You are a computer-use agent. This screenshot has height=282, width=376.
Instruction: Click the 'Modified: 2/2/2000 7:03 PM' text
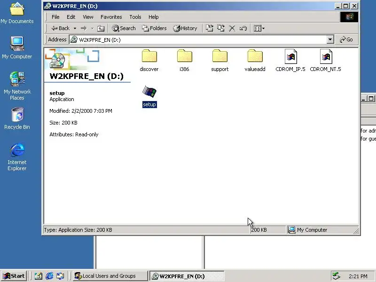[81, 111]
